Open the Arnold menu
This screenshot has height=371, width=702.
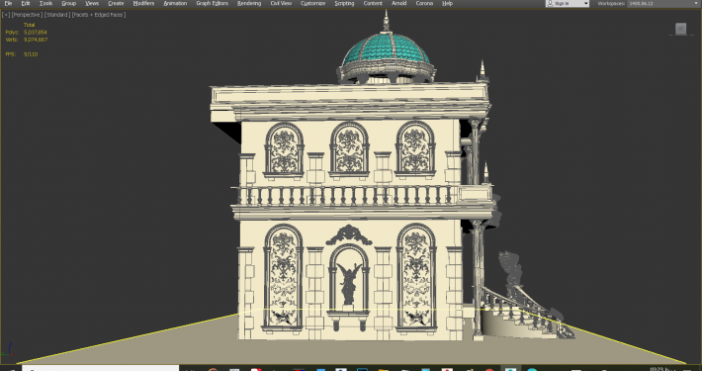coord(398,3)
